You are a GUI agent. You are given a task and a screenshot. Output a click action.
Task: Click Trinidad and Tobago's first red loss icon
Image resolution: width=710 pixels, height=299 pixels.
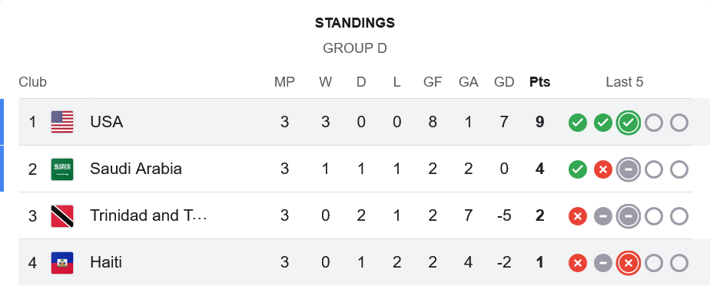577,216
